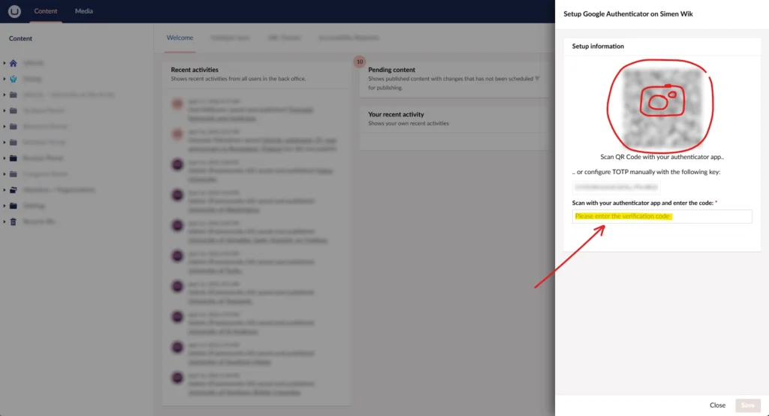Expand the recycle bin tree arrow
This screenshot has height=416, width=769.
coord(5,222)
